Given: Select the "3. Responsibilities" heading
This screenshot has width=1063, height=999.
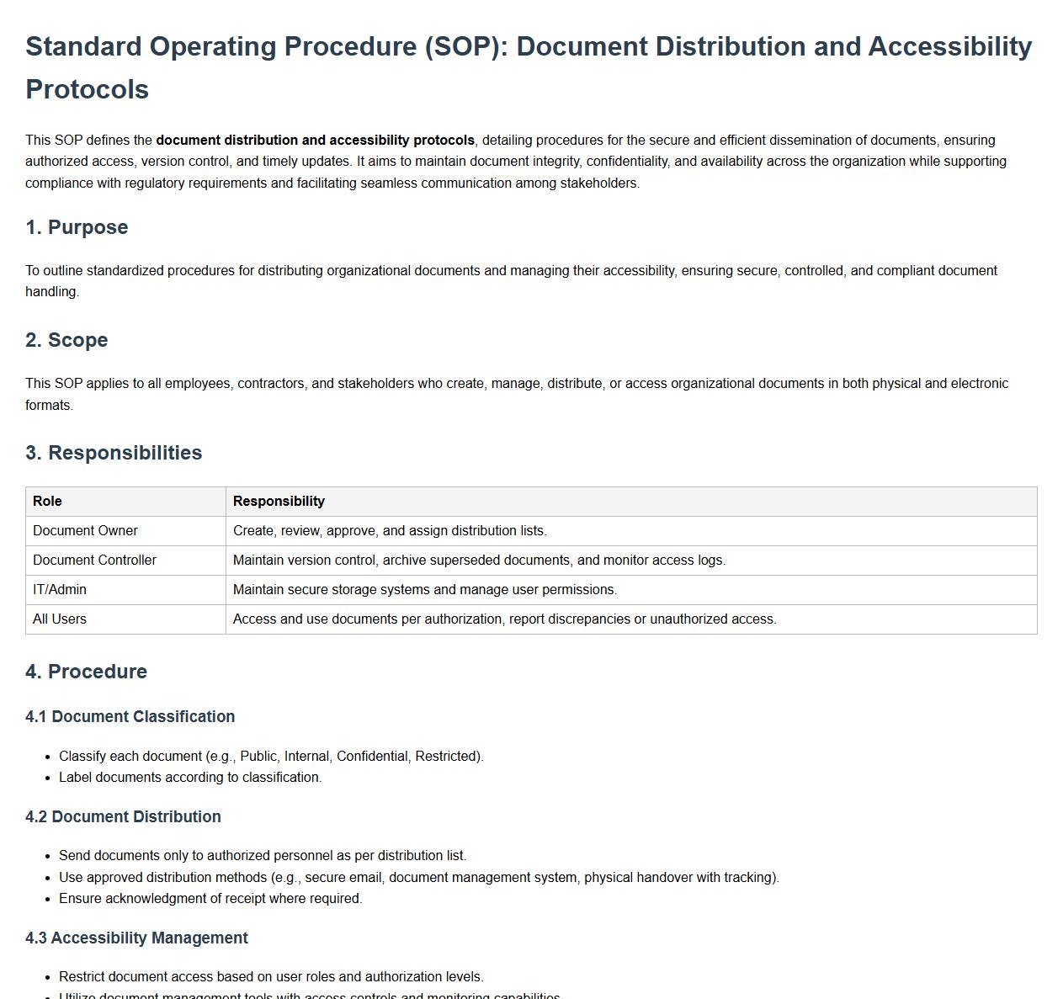Looking at the screenshot, I should pos(114,453).
